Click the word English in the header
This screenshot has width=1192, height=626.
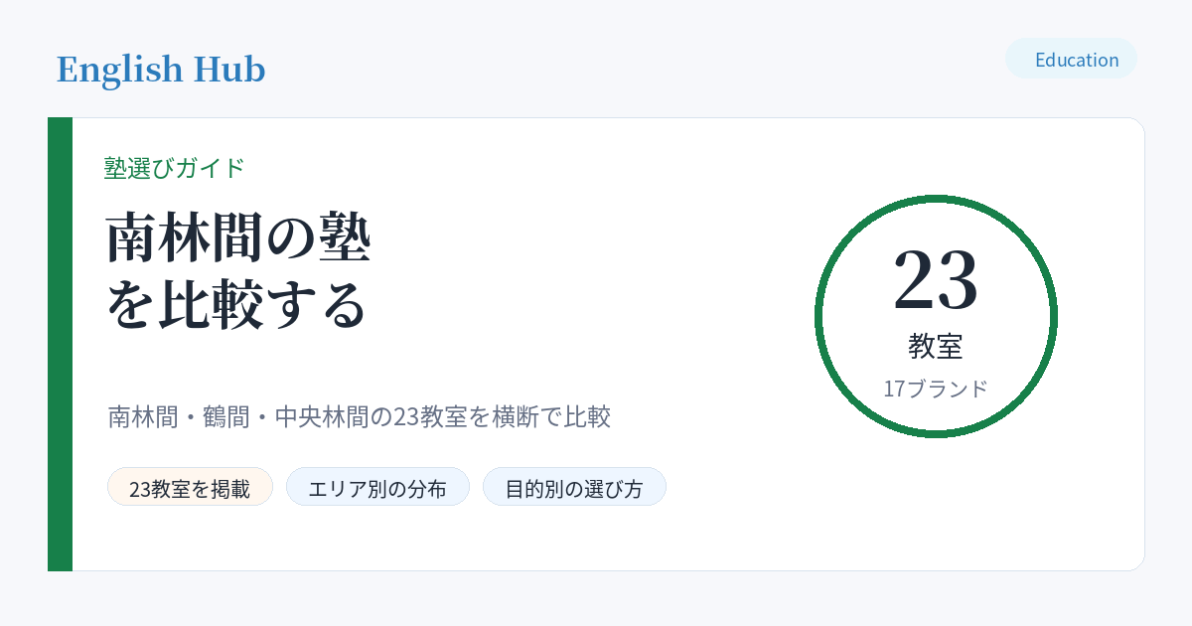pyautogui.click(x=120, y=70)
